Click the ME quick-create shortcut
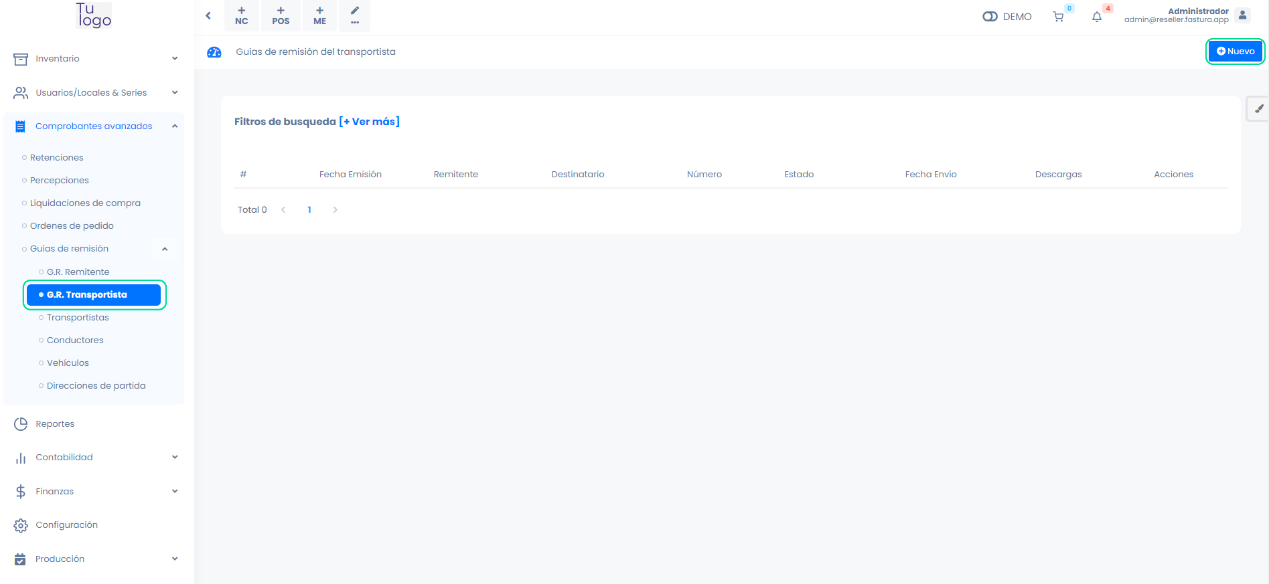 [x=319, y=15]
